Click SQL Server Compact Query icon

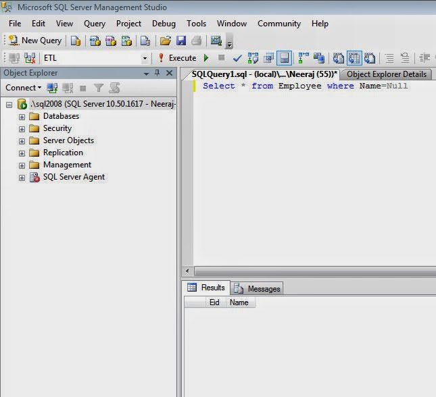click(145, 41)
